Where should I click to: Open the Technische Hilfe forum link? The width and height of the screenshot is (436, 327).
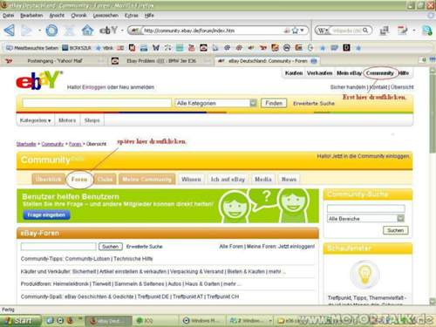[x=133, y=259]
